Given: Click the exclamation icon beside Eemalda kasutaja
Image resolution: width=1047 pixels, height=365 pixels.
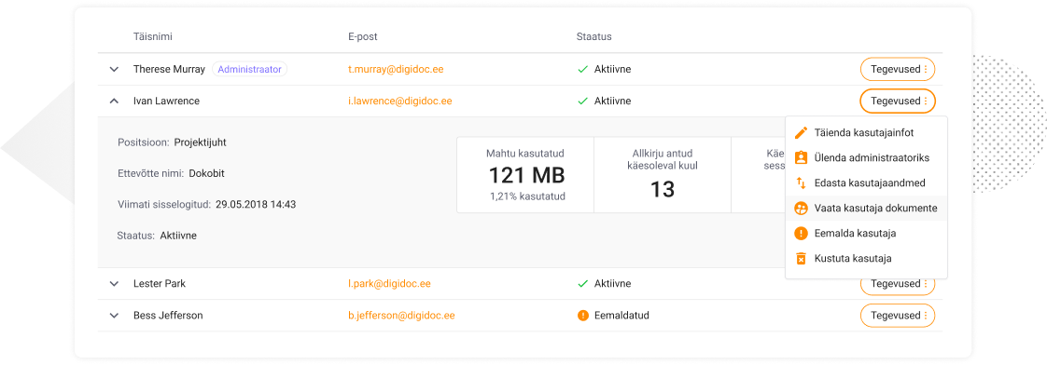Looking at the screenshot, I should (x=802, y=233).
